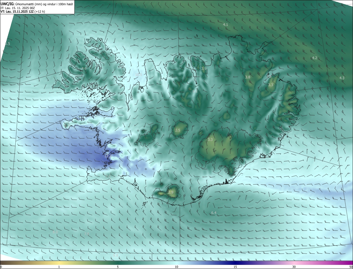The image size is (353, 269).
Task: Click the colour scale tick labelled 15
Action: [235, 267]
